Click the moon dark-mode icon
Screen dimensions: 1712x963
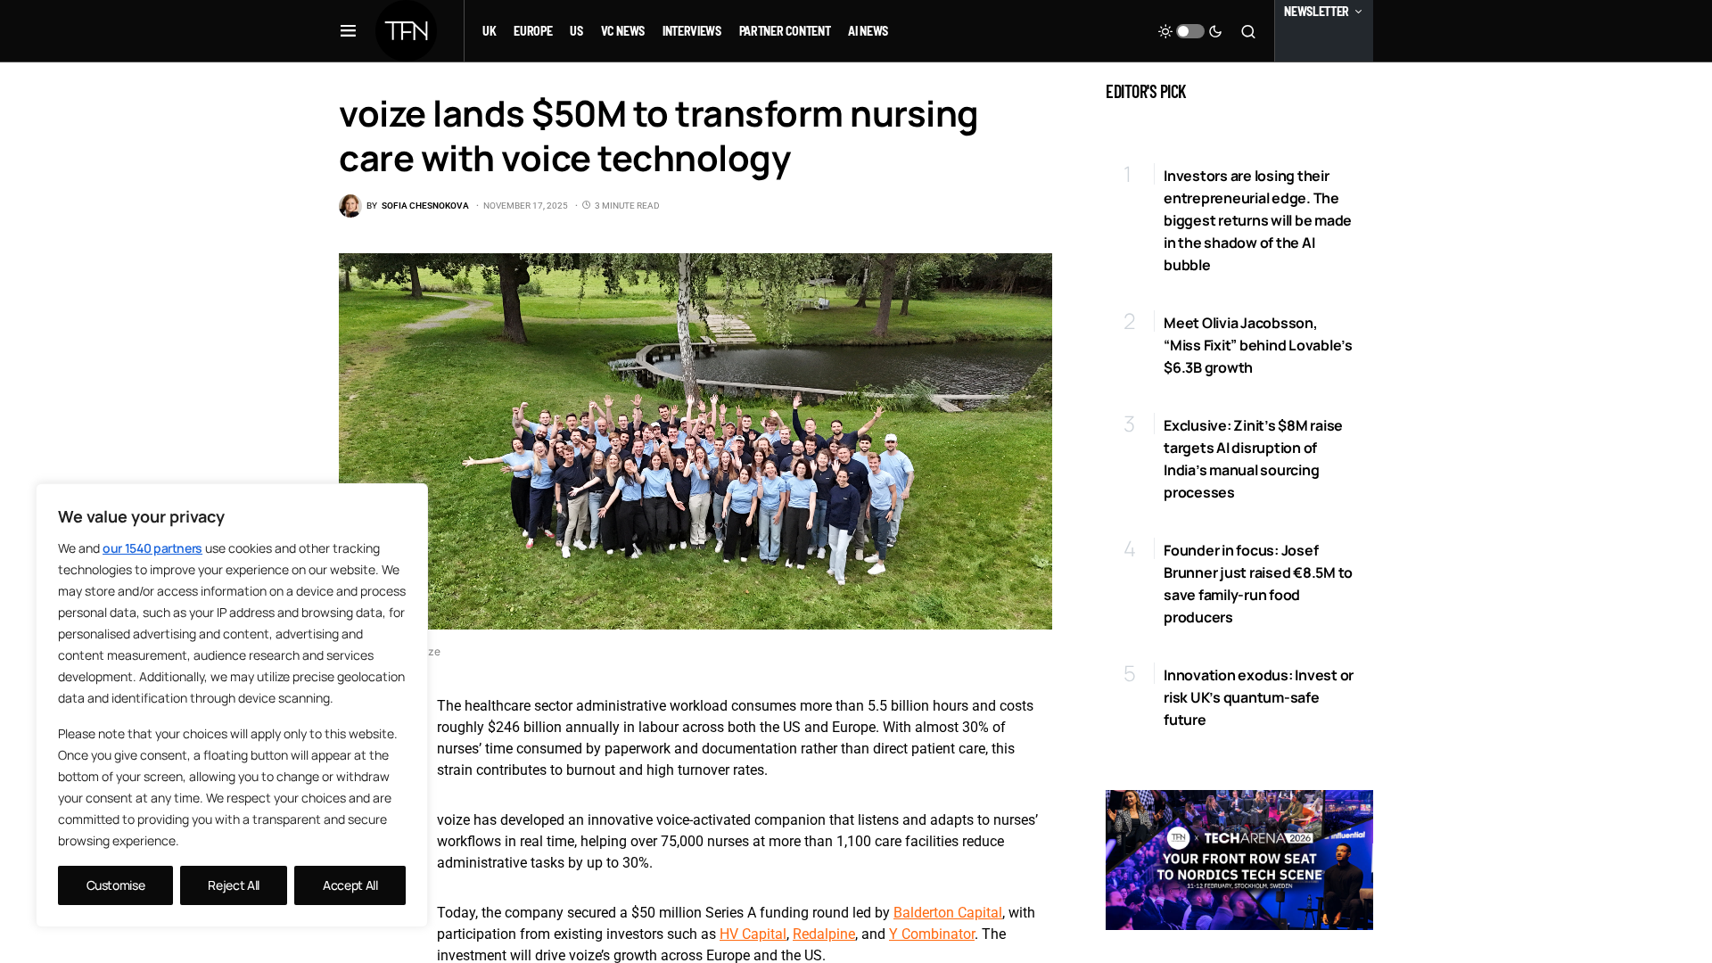click(x=1215, y=31)
